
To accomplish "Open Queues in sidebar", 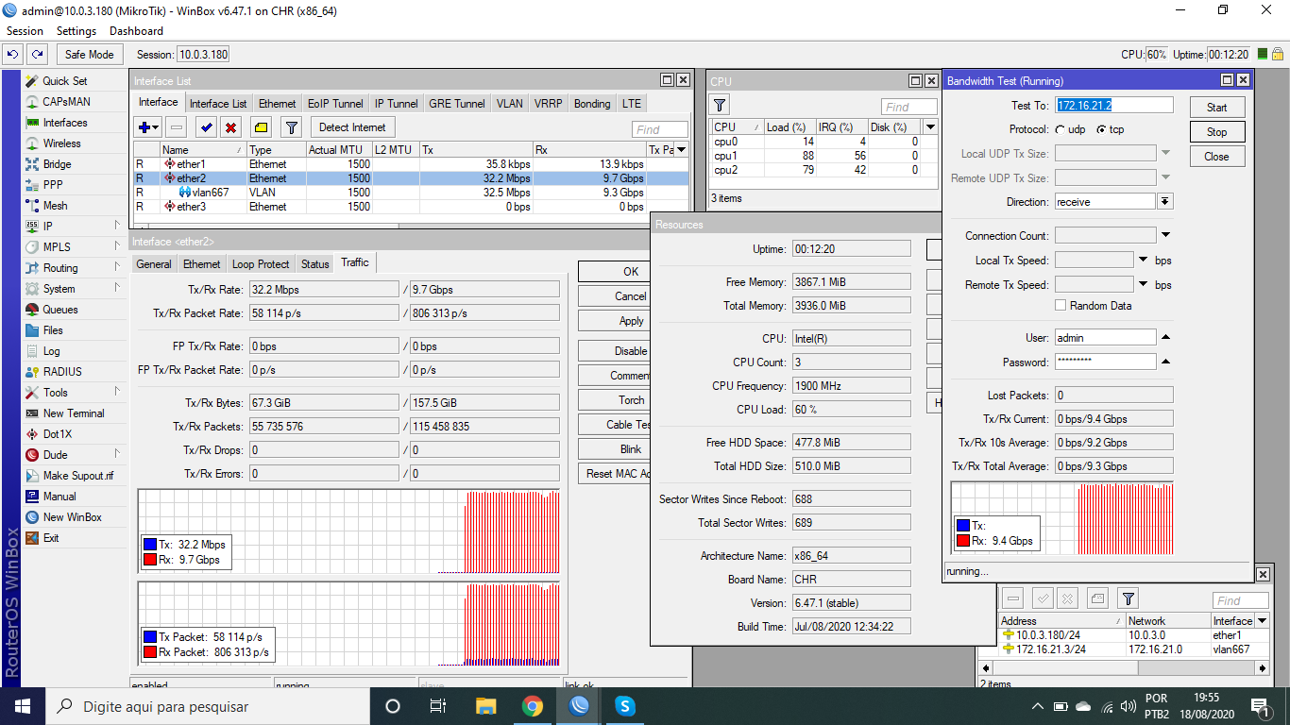I will pyautogui.click(x=60, y=310).
